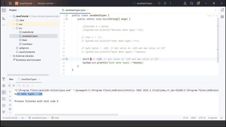Open Search Everywhere magnifier
The height and width of the screenshot is (127, 226).
pos(191,3)
